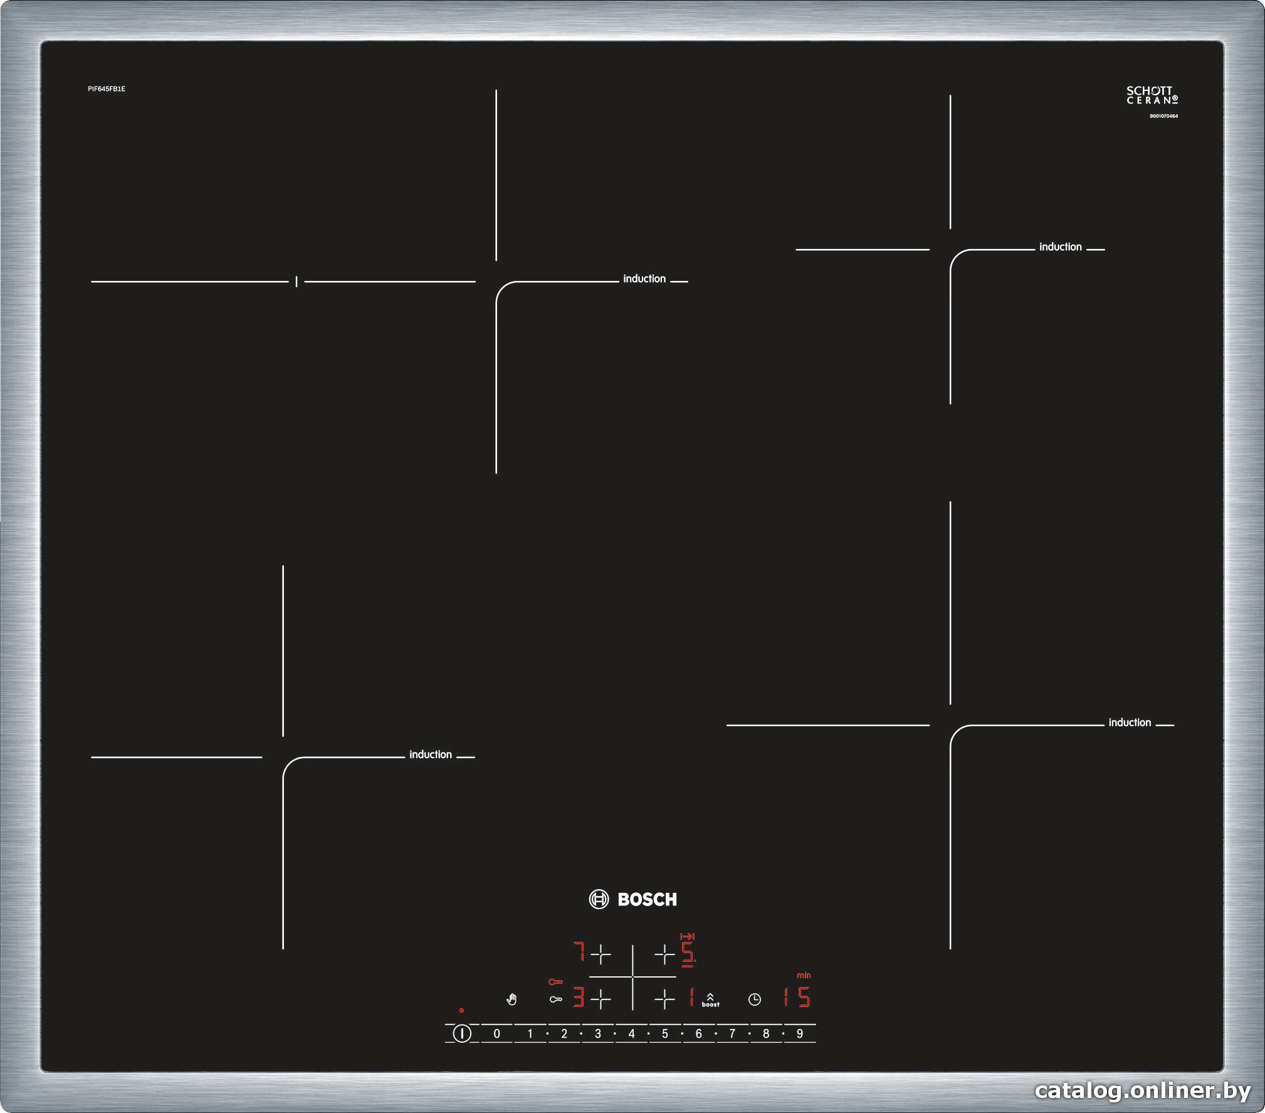Click the SCHOTT CERAN logo
Screen dimensions: 1265x1113
point(1152,95)
